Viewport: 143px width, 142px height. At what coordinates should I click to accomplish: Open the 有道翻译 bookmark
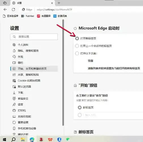[44, 16]
